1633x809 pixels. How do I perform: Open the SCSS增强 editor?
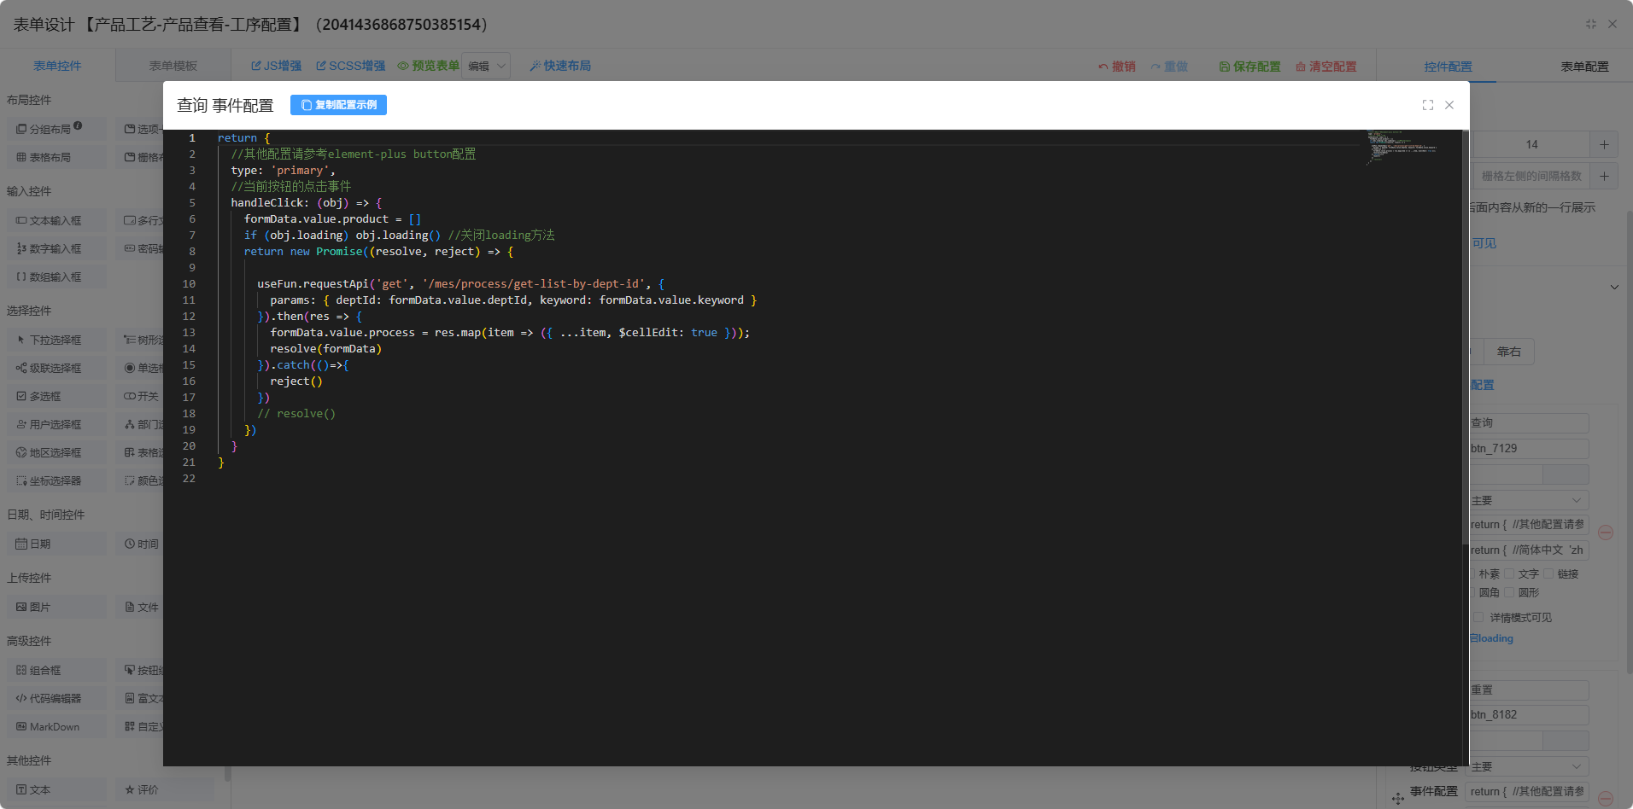350,66
